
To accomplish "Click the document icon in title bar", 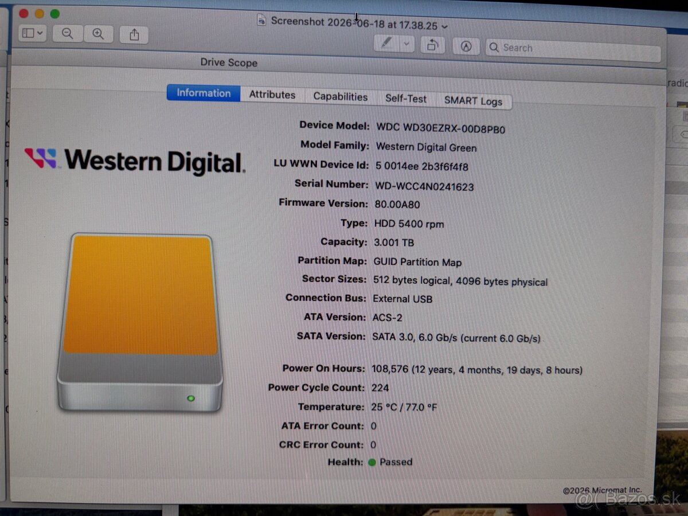I will 262,20.
